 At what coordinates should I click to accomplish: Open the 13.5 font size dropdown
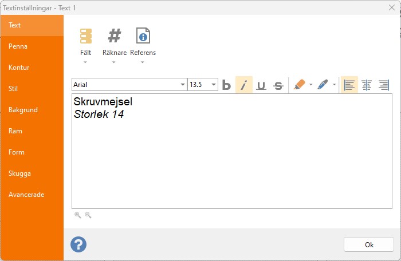[x=214, y=85]
